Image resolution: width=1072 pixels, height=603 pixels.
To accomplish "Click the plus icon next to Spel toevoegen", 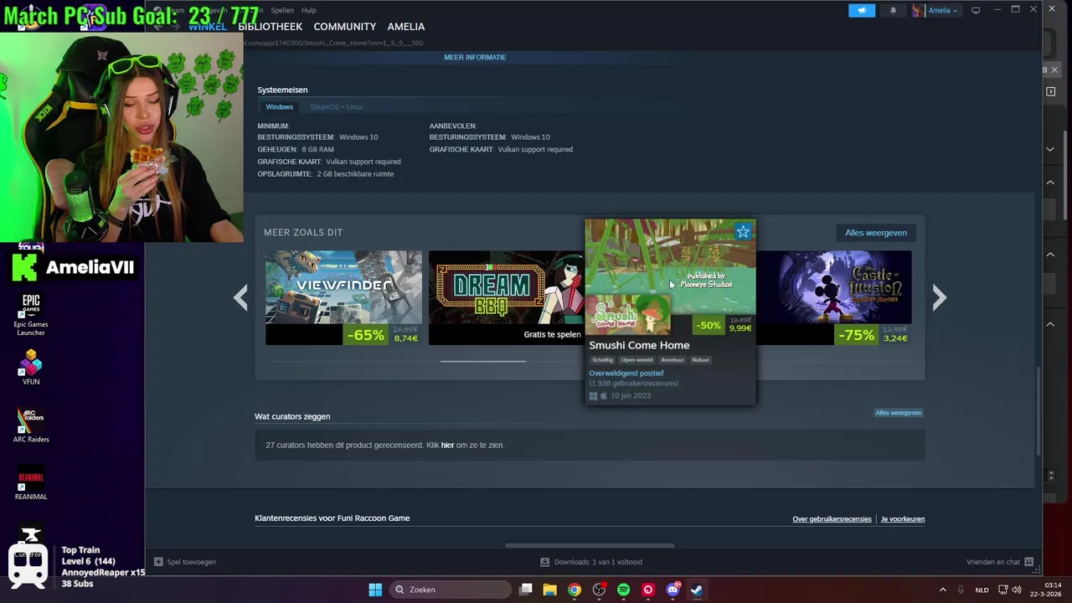I will pos(158,562).
